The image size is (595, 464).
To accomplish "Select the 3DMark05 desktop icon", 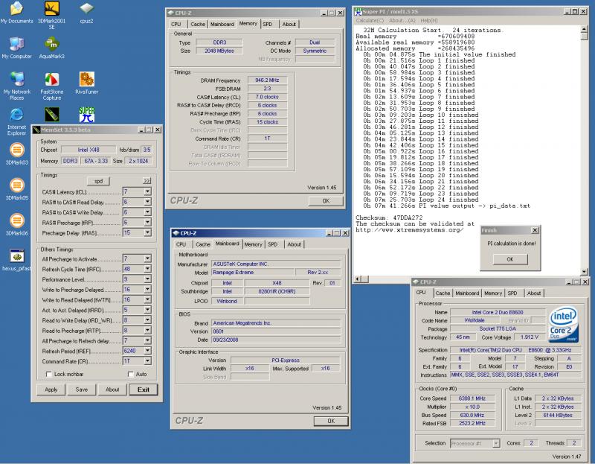I will (16, 189).
